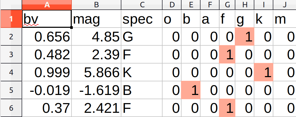The image size is (296, 117).
Task: Select the cell with value 2.421
Action: pos(96,108)
